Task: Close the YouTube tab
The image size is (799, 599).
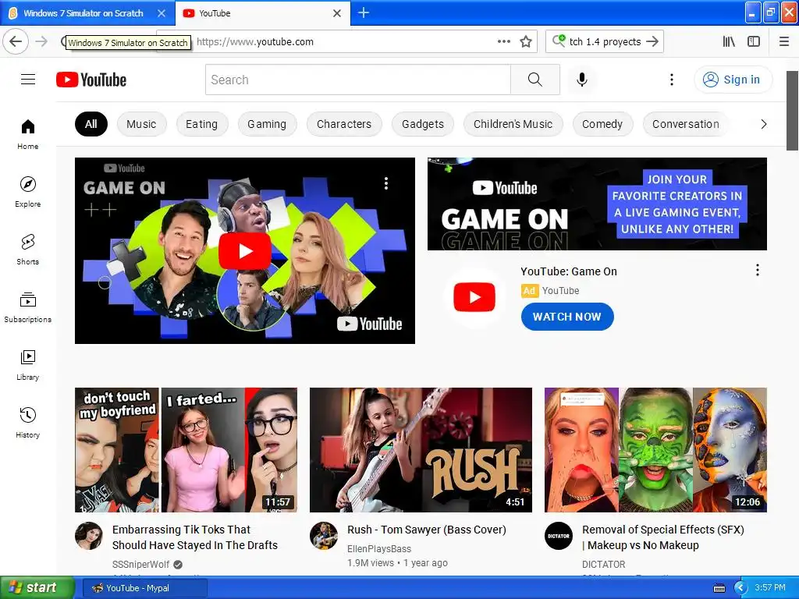Action: point(337,13)
